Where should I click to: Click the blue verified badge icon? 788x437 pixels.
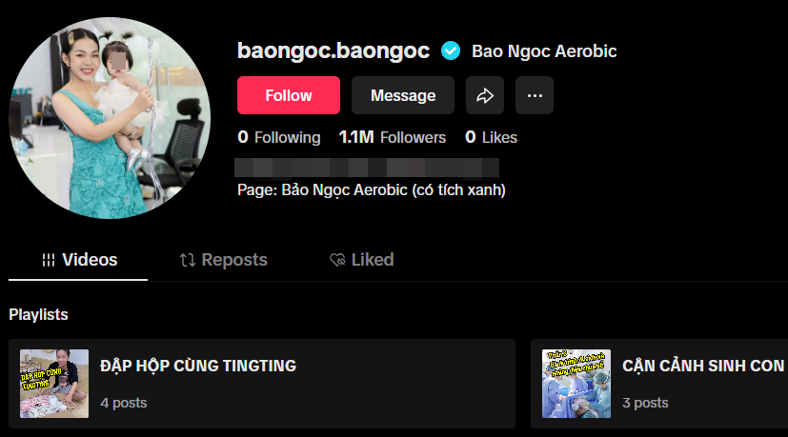tap(451, 50)
